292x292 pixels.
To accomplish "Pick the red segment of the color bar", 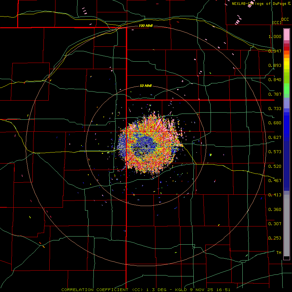I will pos(286,48).
